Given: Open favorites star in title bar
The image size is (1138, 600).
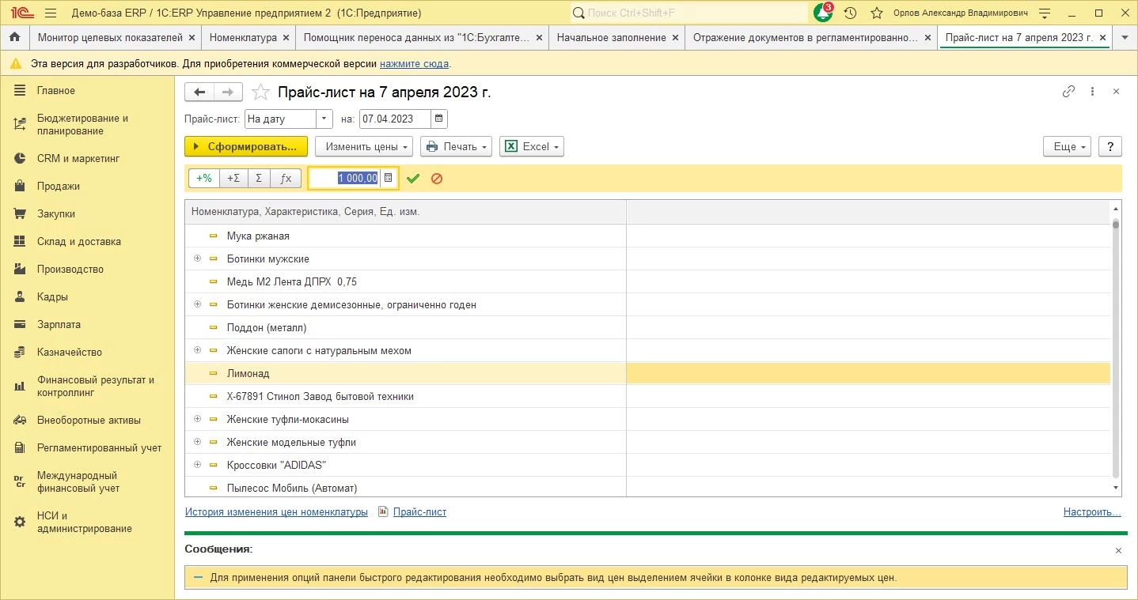Looking at the screenshot, I should (x=876, y=13).
